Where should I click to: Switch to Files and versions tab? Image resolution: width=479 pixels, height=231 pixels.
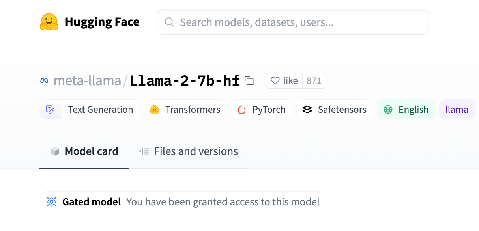188,151
